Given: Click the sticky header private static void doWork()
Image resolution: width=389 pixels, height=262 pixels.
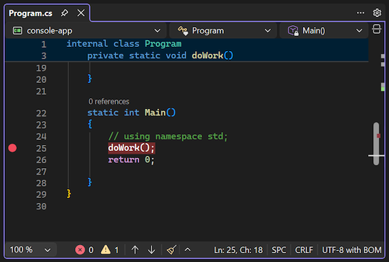Looking at the screenshot, I should [160, 55].
